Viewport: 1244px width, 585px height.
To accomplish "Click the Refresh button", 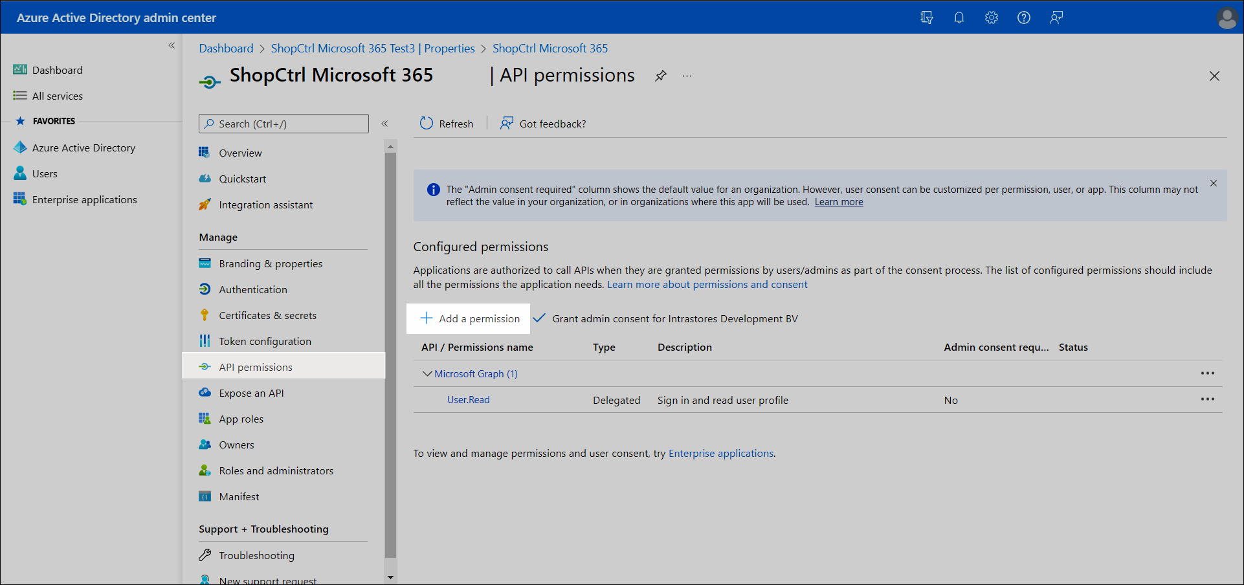I will point(447,124).
